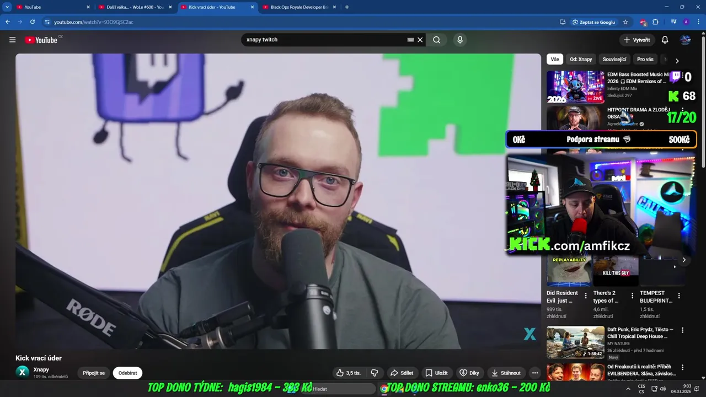Show next shorts with the shelf arrow
This screenshot has height=397, width=706.
684,260
